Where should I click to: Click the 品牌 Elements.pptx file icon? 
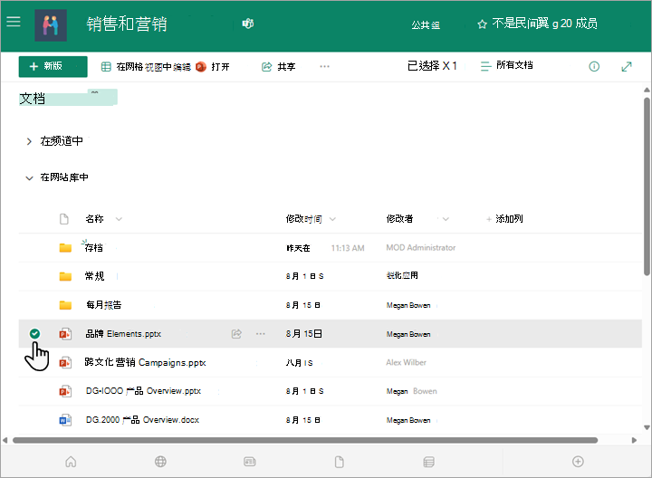point(65,334)
